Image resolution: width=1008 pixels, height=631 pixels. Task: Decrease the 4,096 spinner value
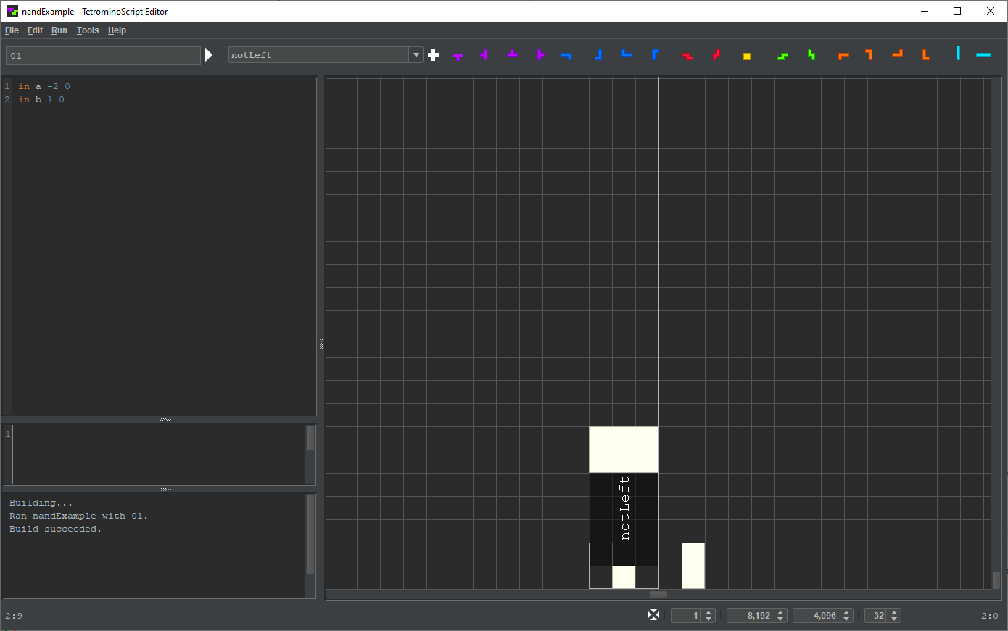point(846,619)
